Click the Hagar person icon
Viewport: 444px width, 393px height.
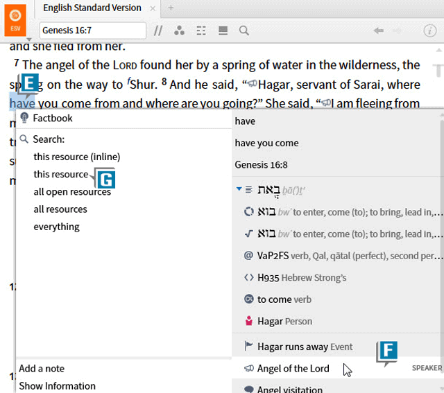[x=249, y=321]
